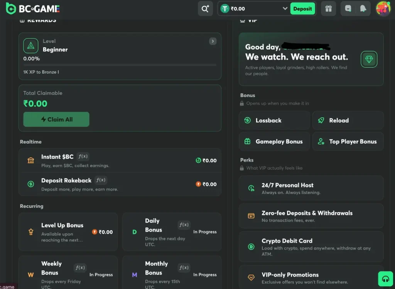The width and height of the screenshot is (395, 289).
Task: Open the Gameplay Bonus button
Action: (x=274, y=141)
